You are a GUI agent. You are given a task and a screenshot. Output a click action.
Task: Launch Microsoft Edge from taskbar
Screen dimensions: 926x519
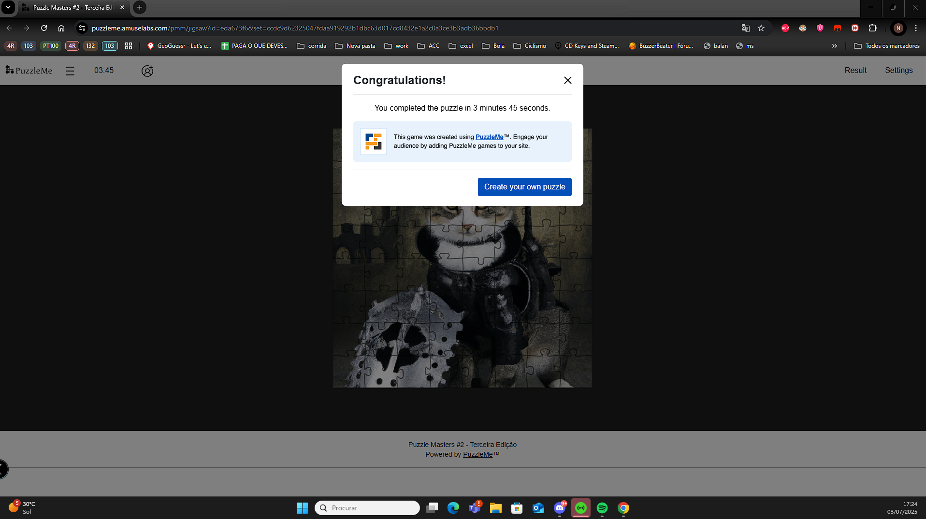point(453,508)
